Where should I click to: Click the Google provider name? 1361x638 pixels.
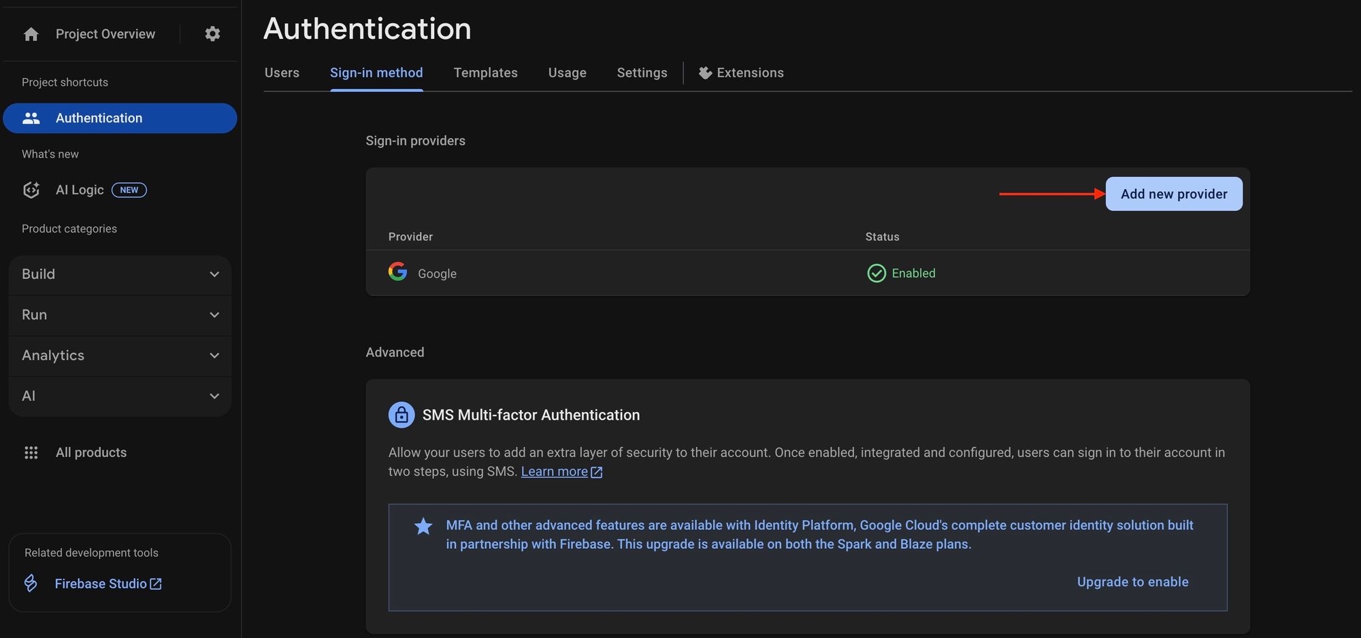(x=437, y=274)
